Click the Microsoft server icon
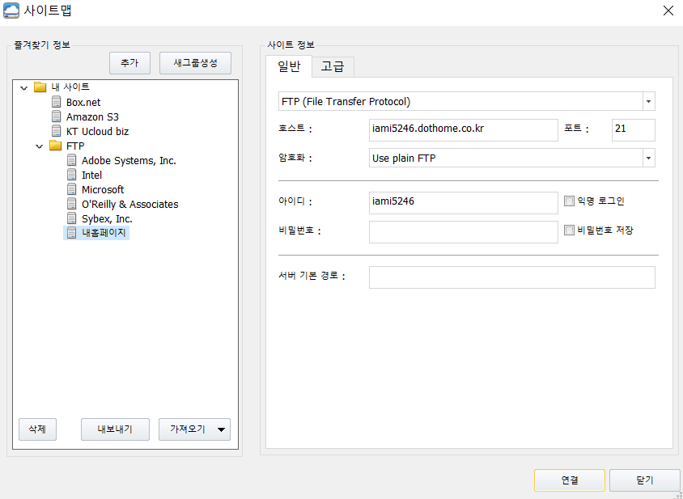The width and height of the screenshot is (683, 499). pyautogui.click(x=71, y=189)
